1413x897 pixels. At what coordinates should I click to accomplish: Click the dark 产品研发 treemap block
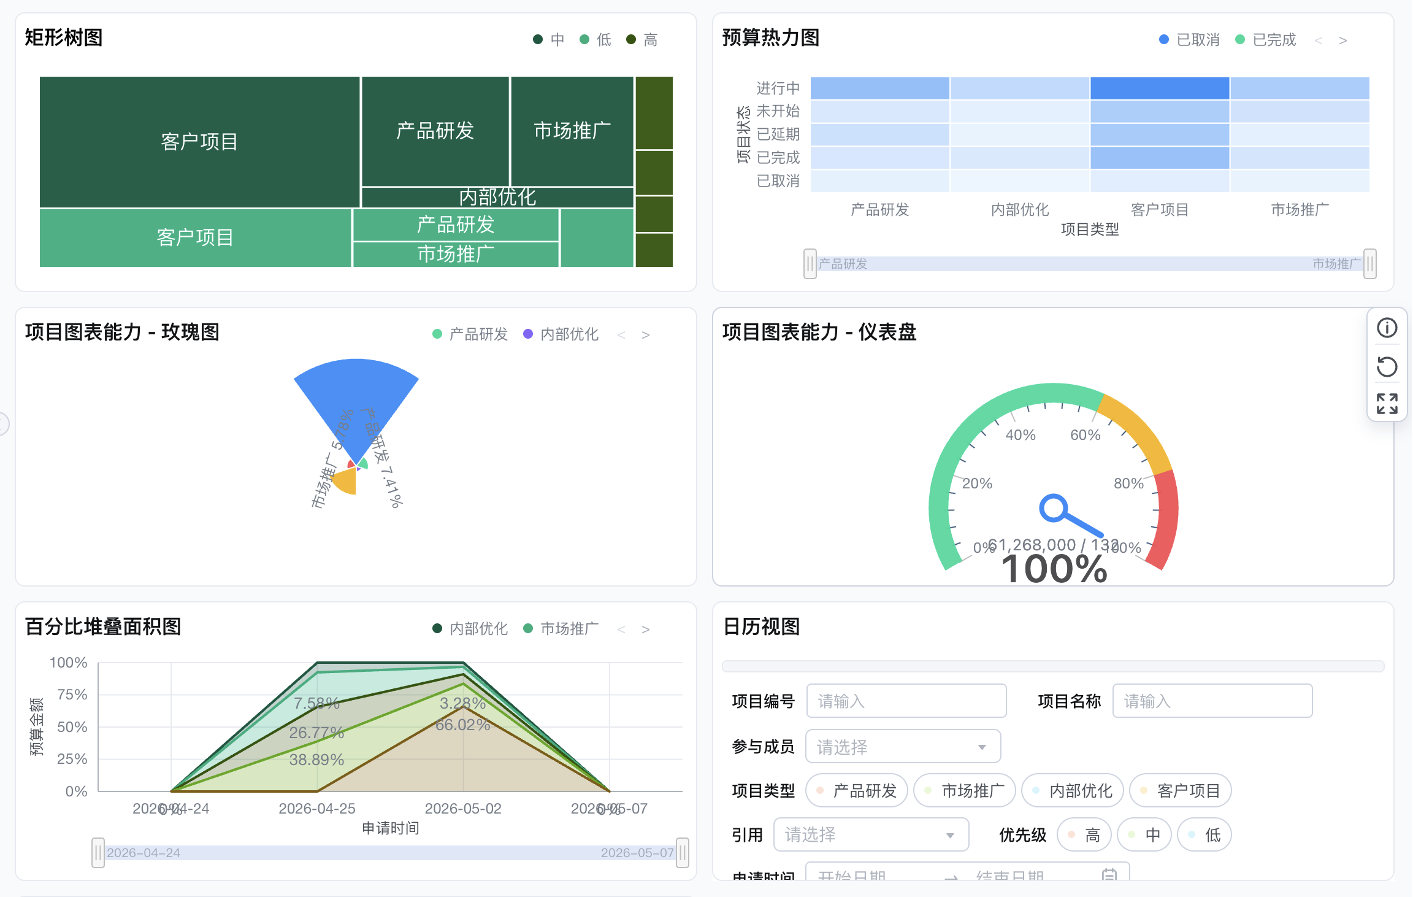(x=435, y=131)
